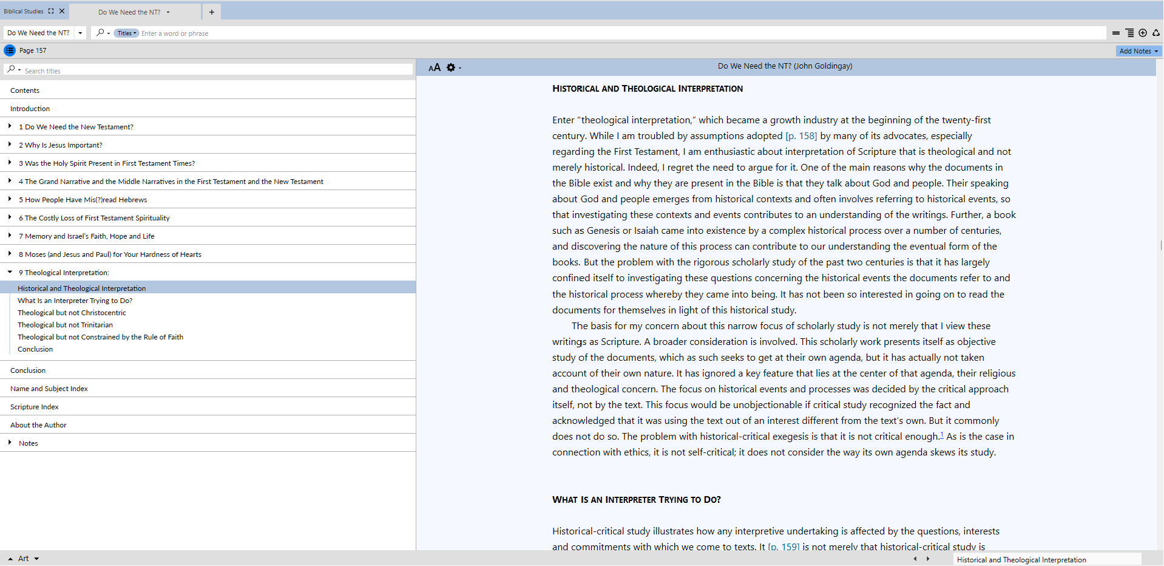
Task: Expand the Art panel up arrow
Action: [x=10, y=559]
